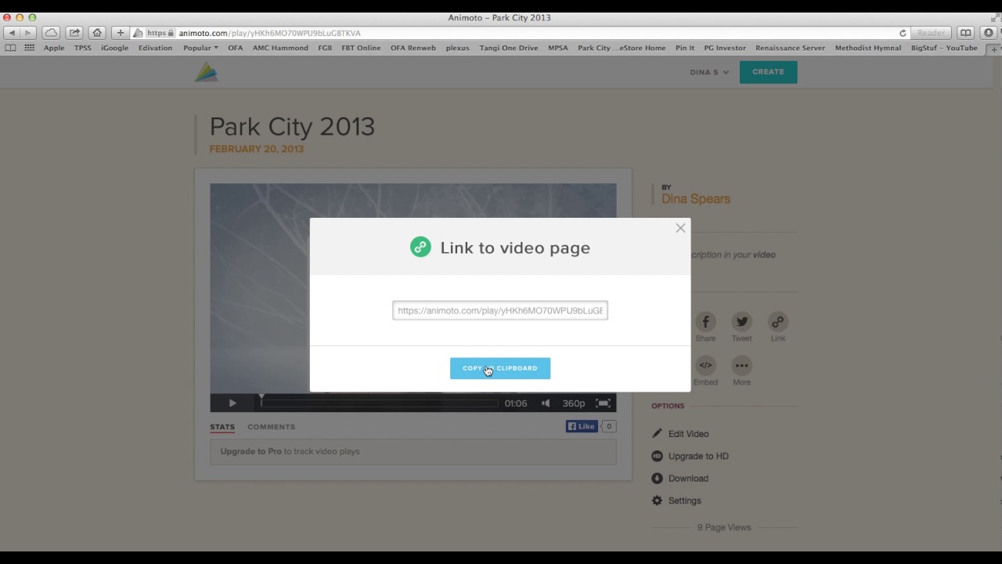1002x564 pixels.
Task: Enter fullscreen video mode
Action: point(603,403)
